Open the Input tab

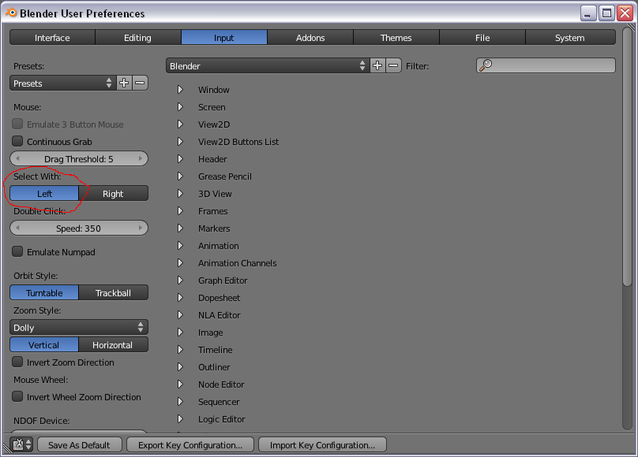pos(224,37)
